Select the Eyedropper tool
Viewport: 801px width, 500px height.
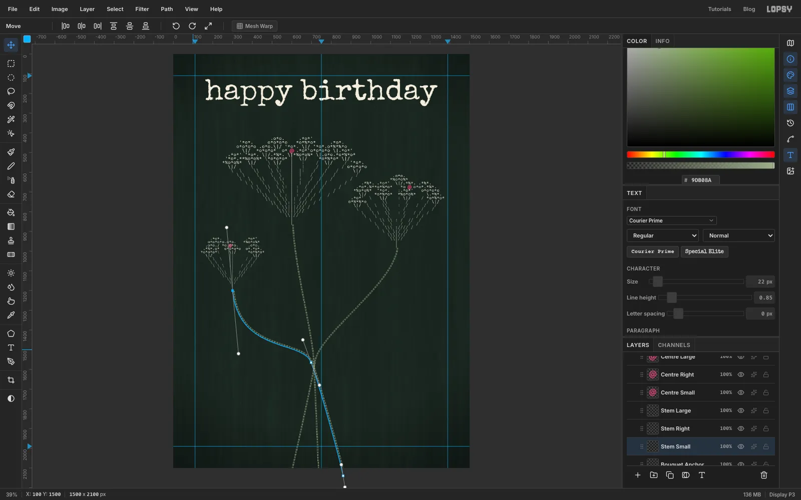pyautogui.click(x=11, y=315)
